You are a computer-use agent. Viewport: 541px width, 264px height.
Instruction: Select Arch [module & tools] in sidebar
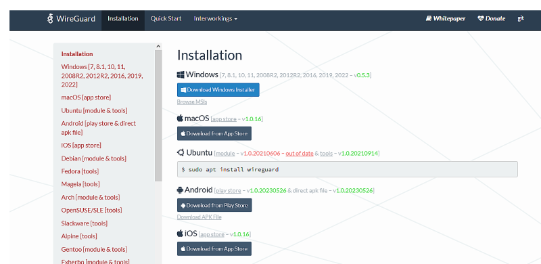point(91,197)
